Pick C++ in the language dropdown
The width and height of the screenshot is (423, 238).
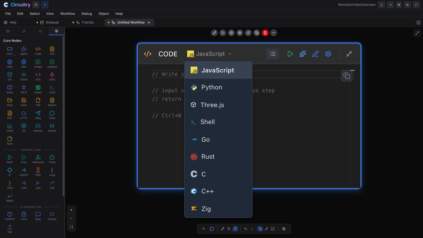pyautogui.click(x=218, y=191)
